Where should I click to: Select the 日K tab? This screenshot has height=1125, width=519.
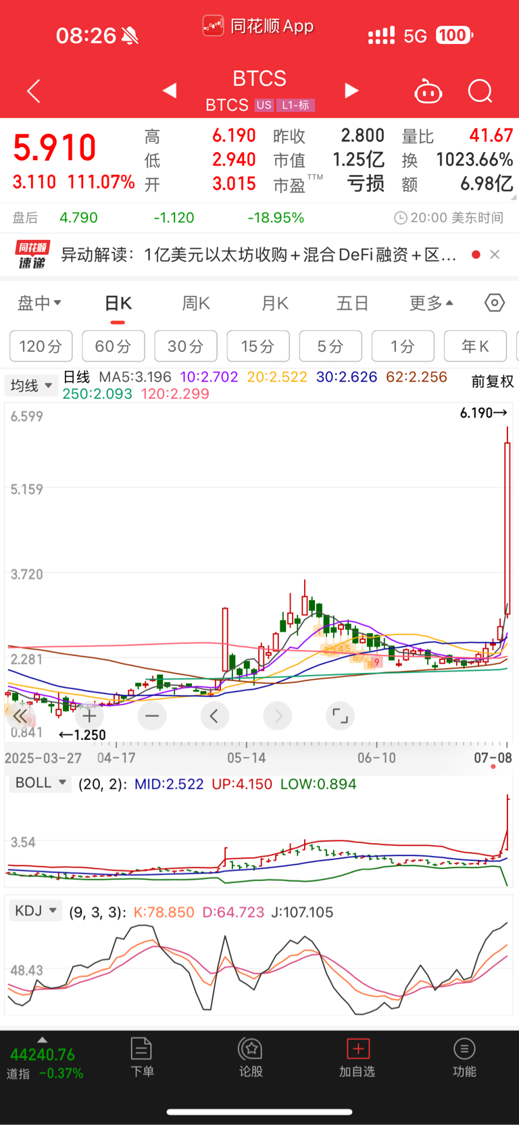pos(118,303)
